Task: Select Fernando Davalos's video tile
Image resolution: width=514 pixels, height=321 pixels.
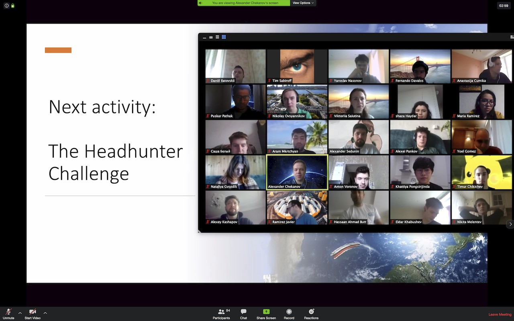Action: point(420,66)
